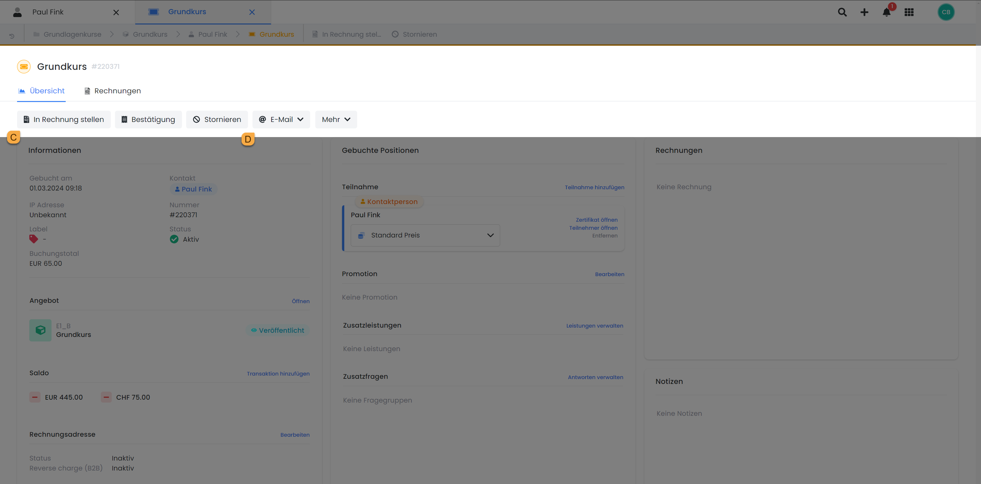Switch to the Paul Fink tab

[x=48, y=12]
